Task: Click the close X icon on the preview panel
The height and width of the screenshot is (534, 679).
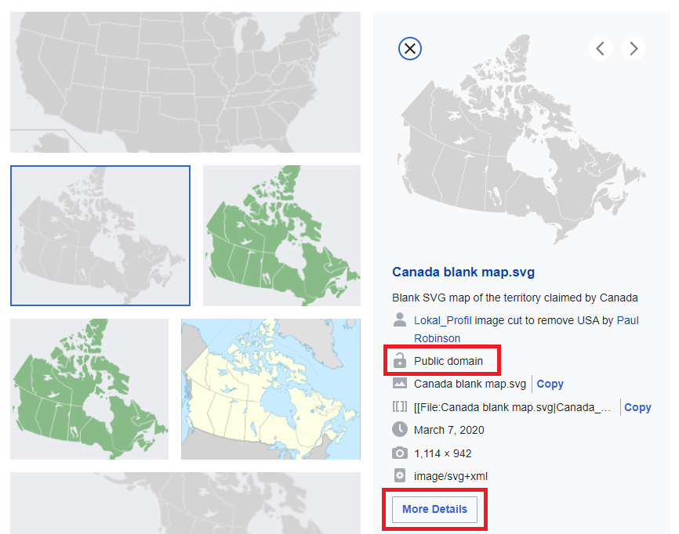Action: pos(409,49)
